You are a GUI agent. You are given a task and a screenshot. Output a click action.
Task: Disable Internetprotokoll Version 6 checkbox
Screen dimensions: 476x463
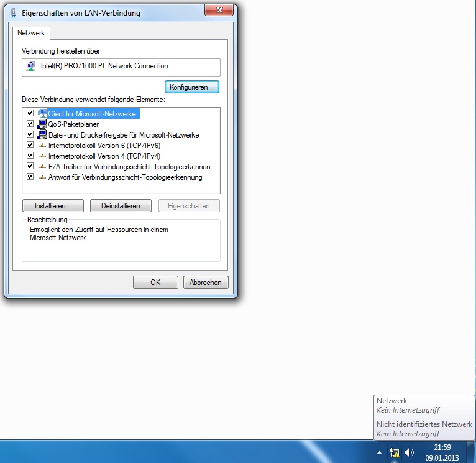click(30, 145)
